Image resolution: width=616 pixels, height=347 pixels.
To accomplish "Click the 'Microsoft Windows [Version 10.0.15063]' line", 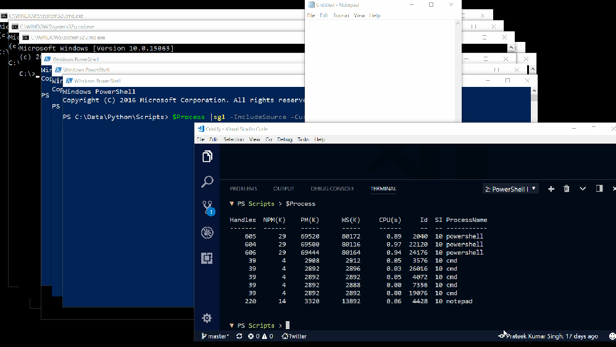I will (96, 48).
